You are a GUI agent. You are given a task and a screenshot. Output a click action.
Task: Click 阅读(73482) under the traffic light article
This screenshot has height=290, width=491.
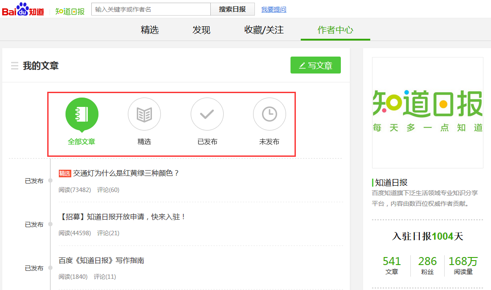(x=74, y=190)
